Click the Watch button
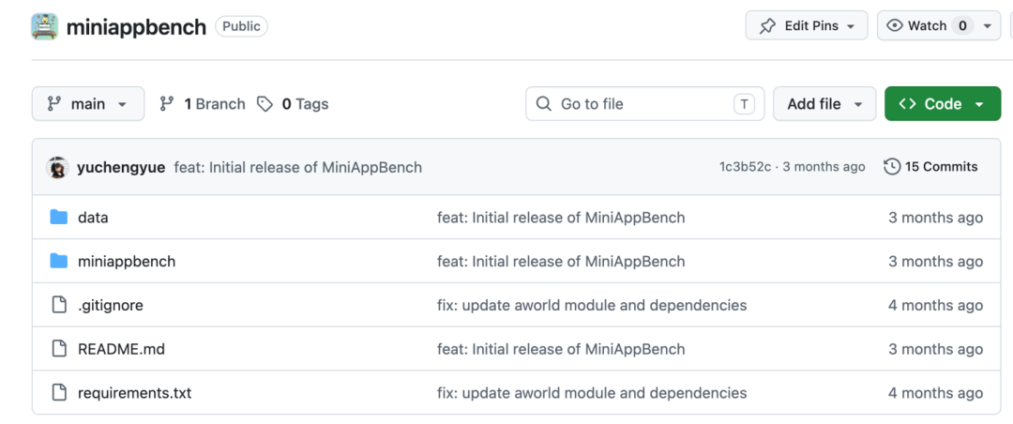This screenshot has width=1013, height=424. click(939, 26)
